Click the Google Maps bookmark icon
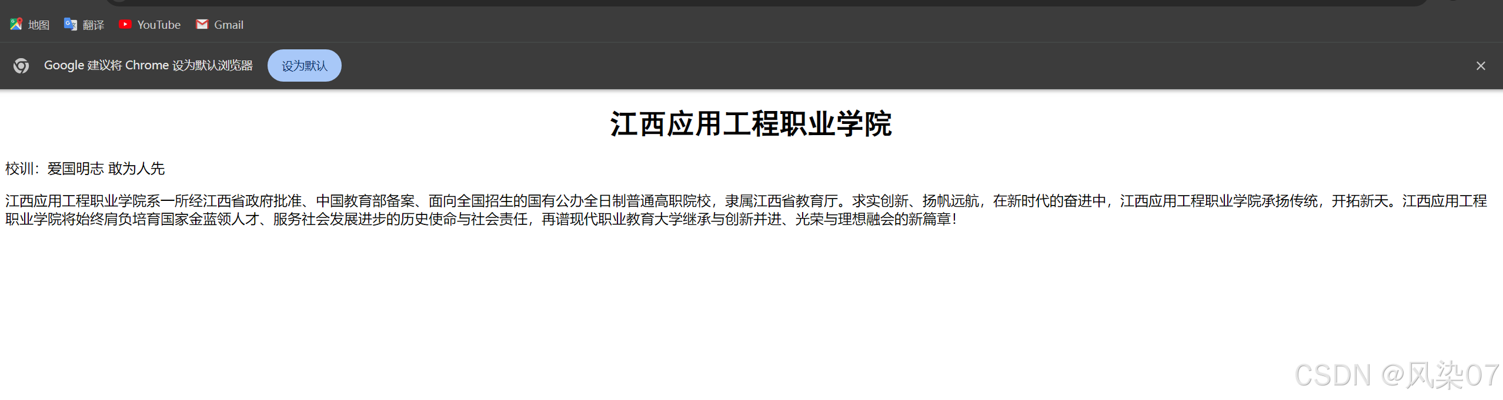 point(16,24)
